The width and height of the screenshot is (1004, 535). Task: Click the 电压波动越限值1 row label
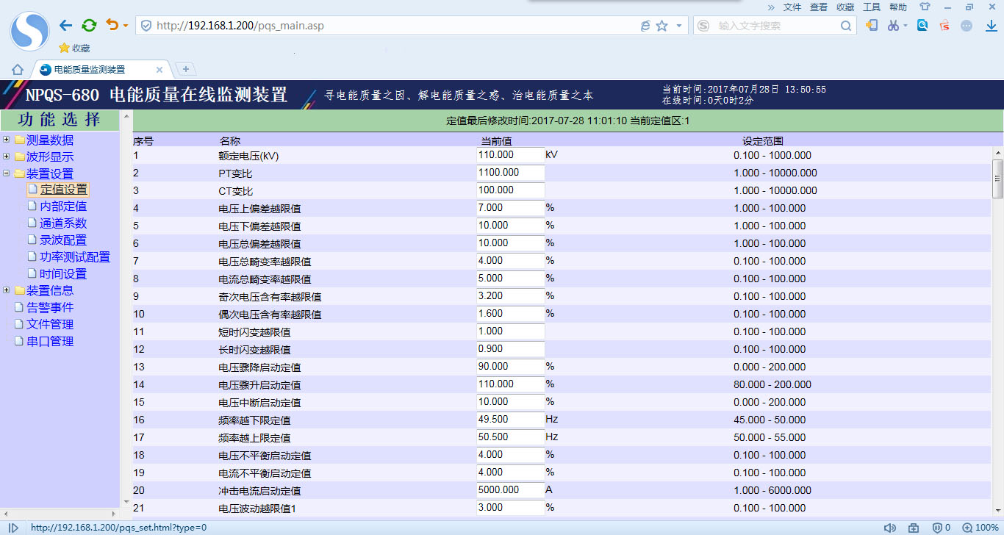(257, 509)
